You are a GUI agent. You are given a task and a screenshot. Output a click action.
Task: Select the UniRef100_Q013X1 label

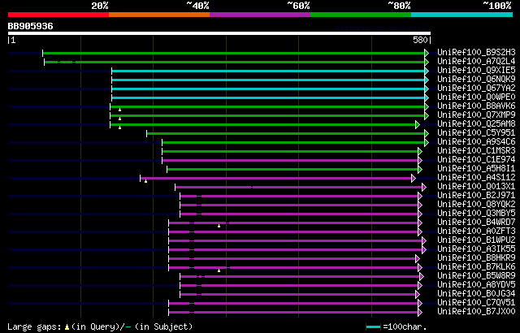476,187
